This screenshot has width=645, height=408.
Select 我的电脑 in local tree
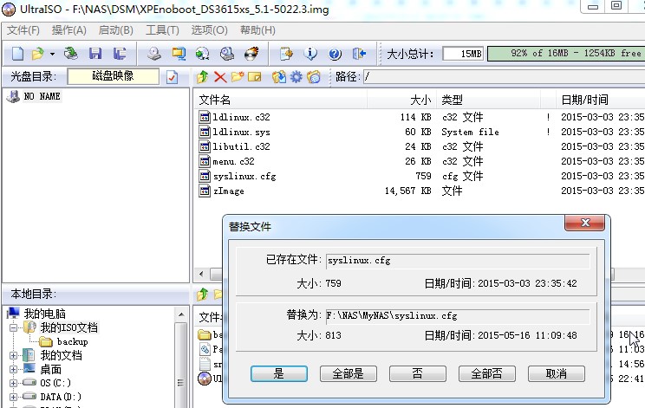click(45, 314)
